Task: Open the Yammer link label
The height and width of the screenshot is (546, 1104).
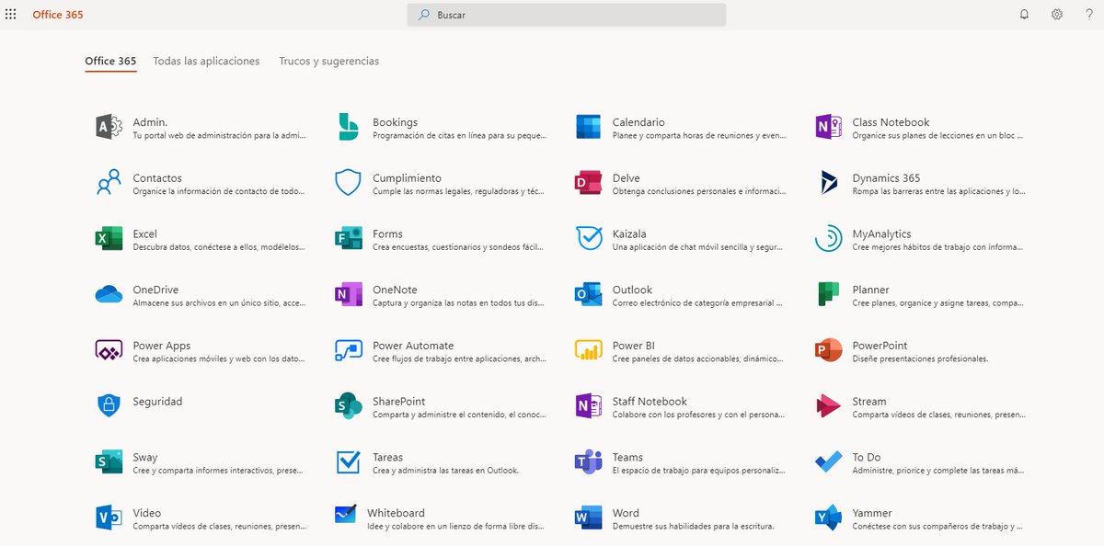Action: tap(872, 513)
